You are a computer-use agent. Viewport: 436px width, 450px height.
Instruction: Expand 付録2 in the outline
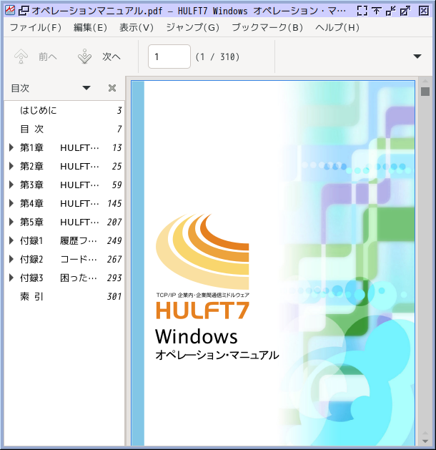11,259
